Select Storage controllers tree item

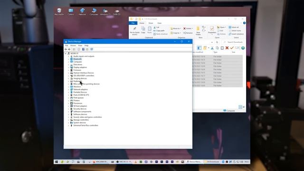[81, 120]
